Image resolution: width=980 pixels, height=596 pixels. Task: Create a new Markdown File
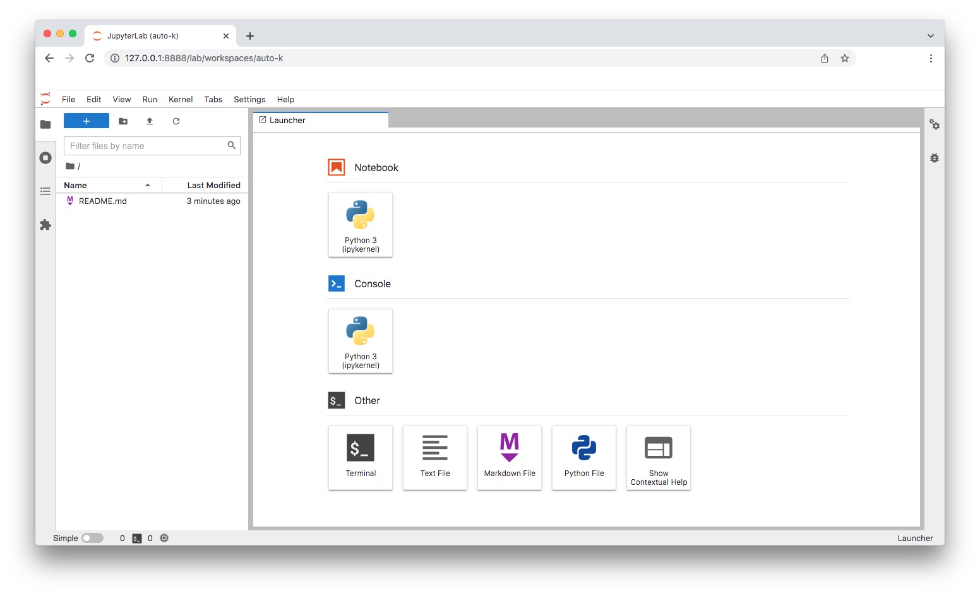pos(510,457)
